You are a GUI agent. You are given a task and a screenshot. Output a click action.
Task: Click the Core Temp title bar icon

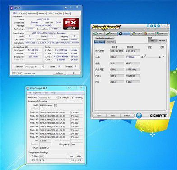tap(28, 88)
